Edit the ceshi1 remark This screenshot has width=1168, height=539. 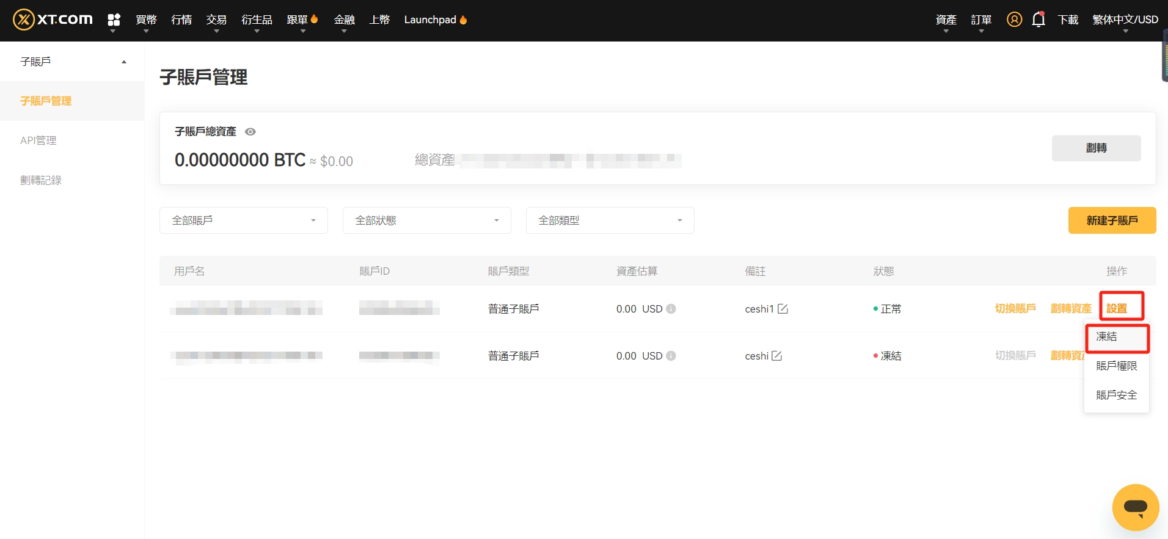783,309
